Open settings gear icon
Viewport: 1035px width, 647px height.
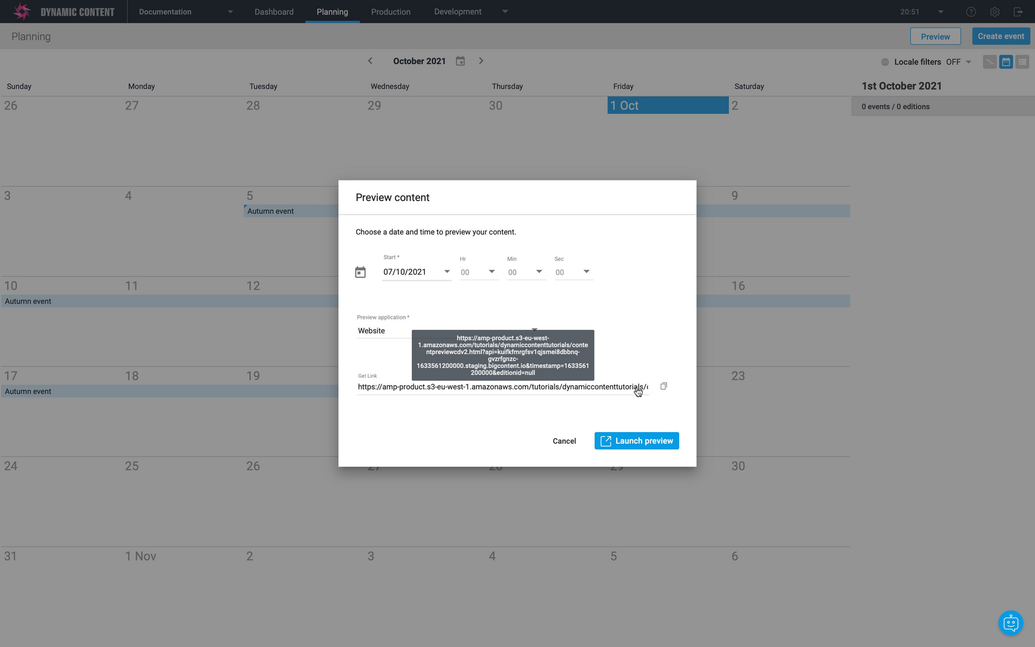point(995,12)
